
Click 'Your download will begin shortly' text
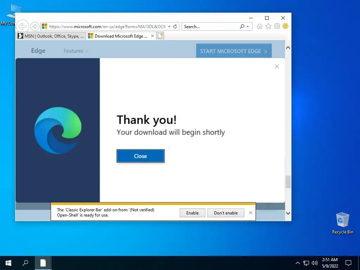click(x=171, y=132)
